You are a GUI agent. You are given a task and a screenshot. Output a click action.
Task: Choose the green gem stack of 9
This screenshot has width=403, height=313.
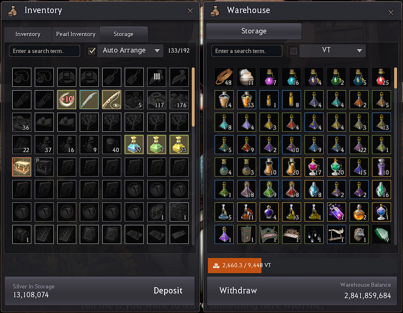click(x=381, y=234)
